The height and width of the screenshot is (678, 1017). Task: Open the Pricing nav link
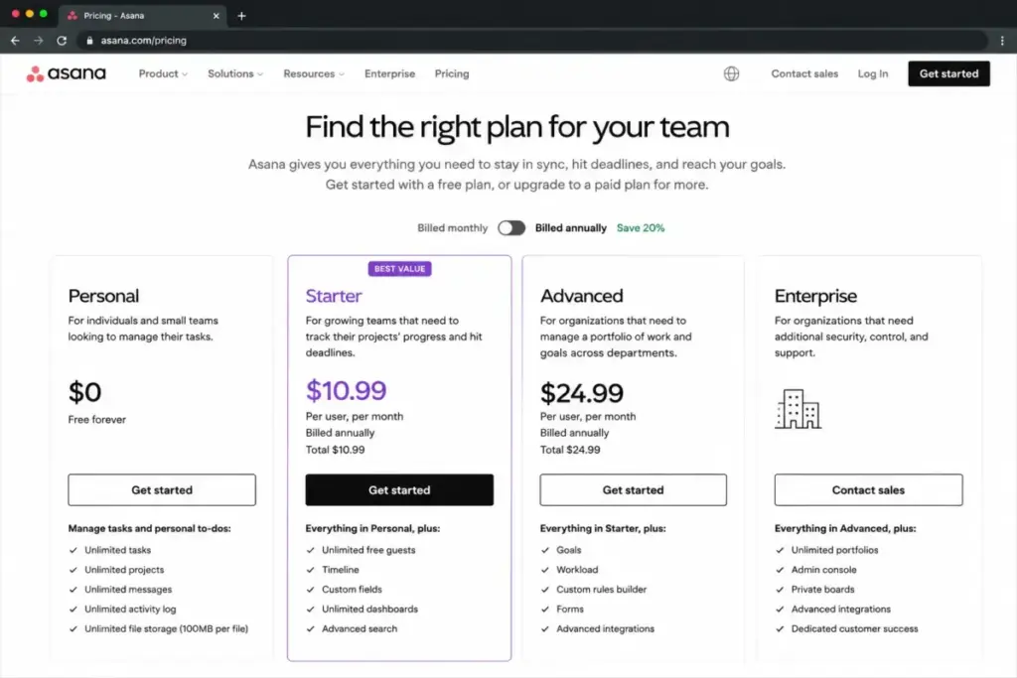tap(452, 73)
